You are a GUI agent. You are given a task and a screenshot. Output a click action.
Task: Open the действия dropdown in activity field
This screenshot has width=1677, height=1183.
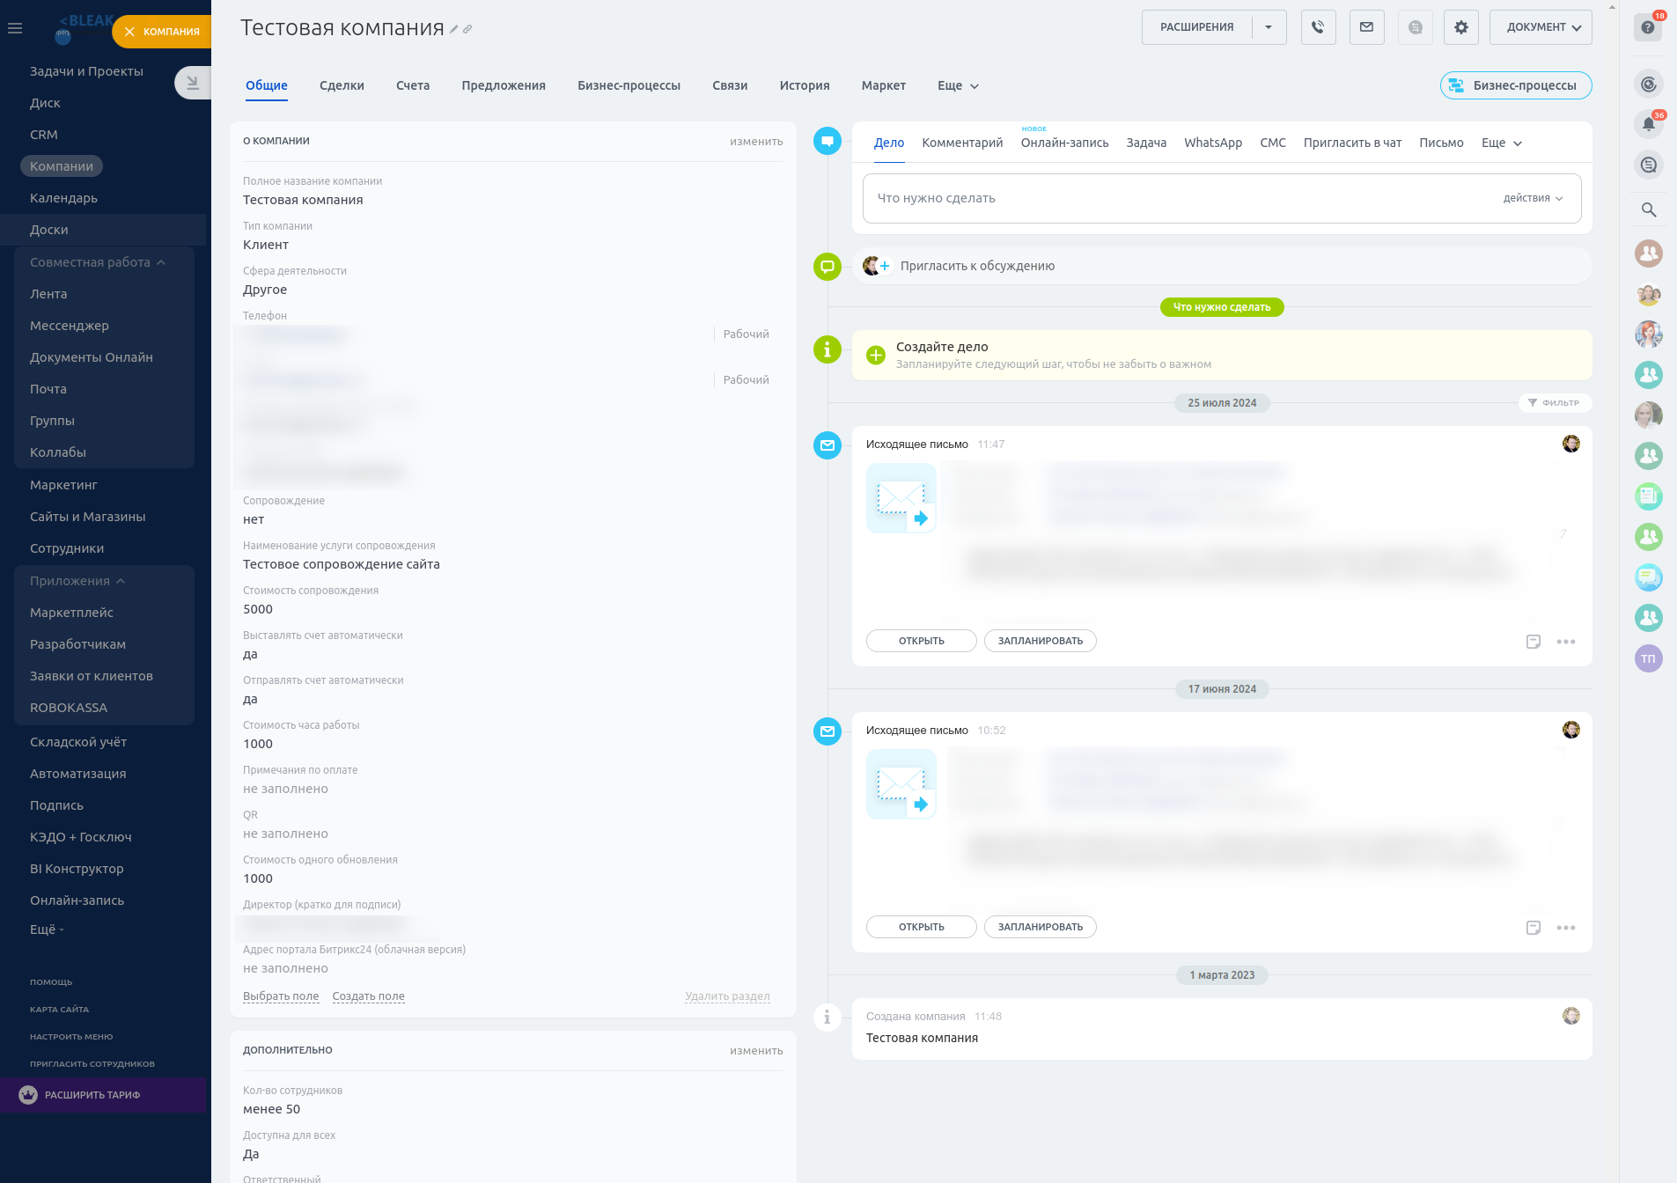(x=1533, y=199)
